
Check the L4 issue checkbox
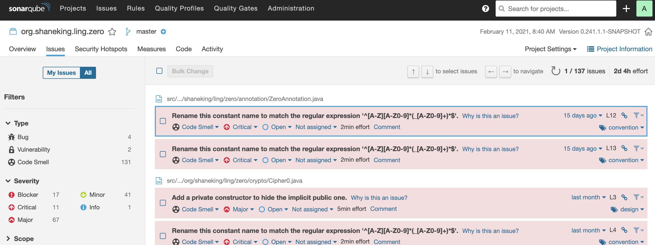[x=163, y=236]
